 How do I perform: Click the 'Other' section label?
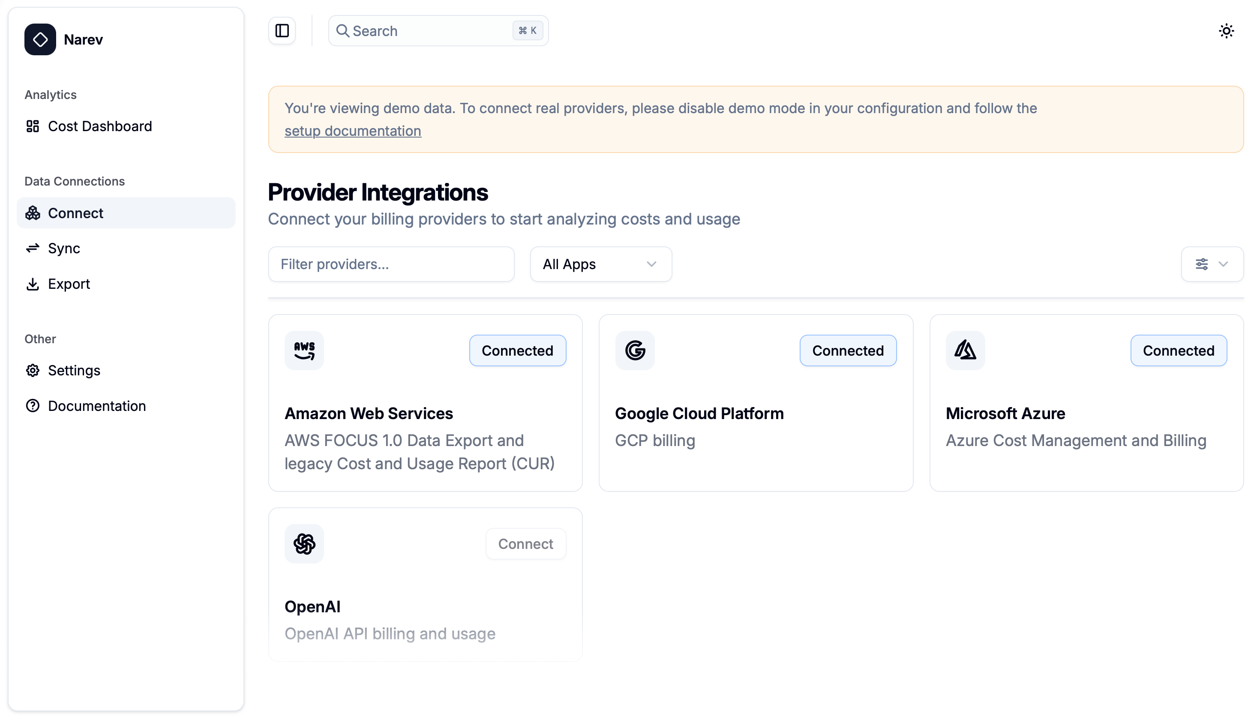point(40,339)
